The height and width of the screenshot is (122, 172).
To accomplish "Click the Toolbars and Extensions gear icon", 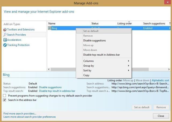I will pos(5,29).
